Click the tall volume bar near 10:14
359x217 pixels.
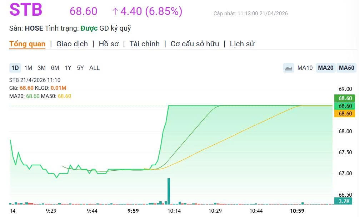169,191
